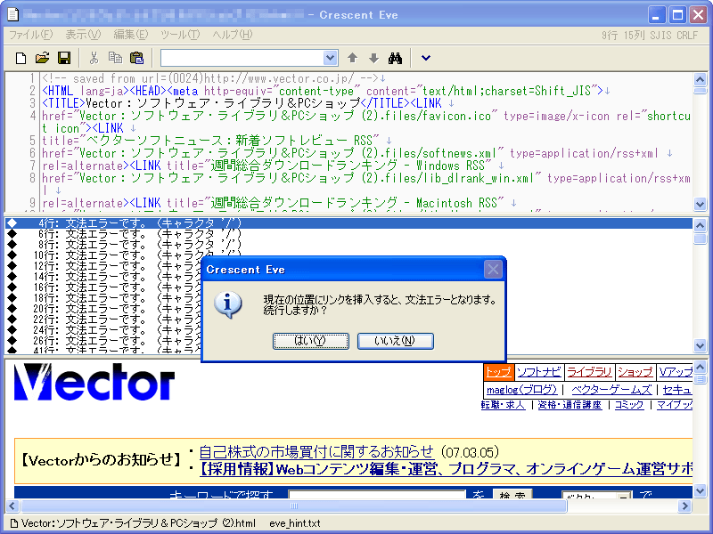This screenshot has width=713, height=534.
Task: Click line number 9 in the editor gutter
Action: pyautogui.click(x=32, y=203)
